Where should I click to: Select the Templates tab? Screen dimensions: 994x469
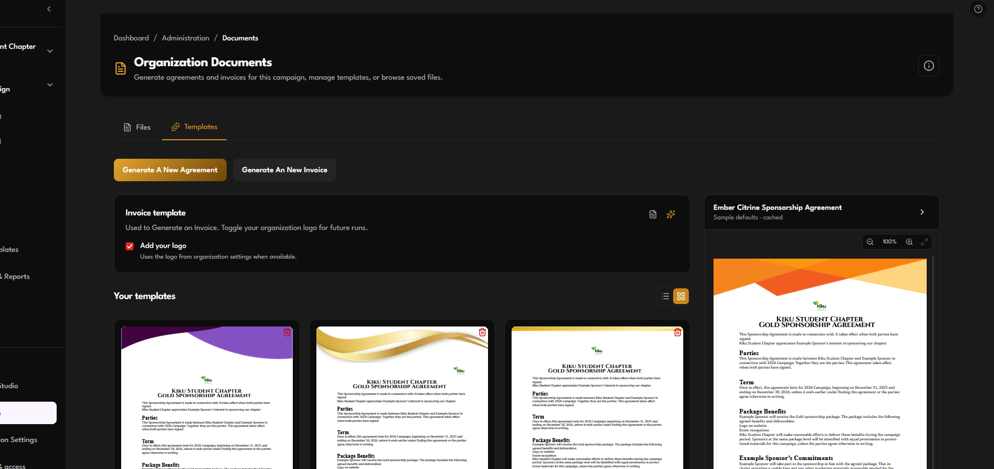(x=195, y=127)
